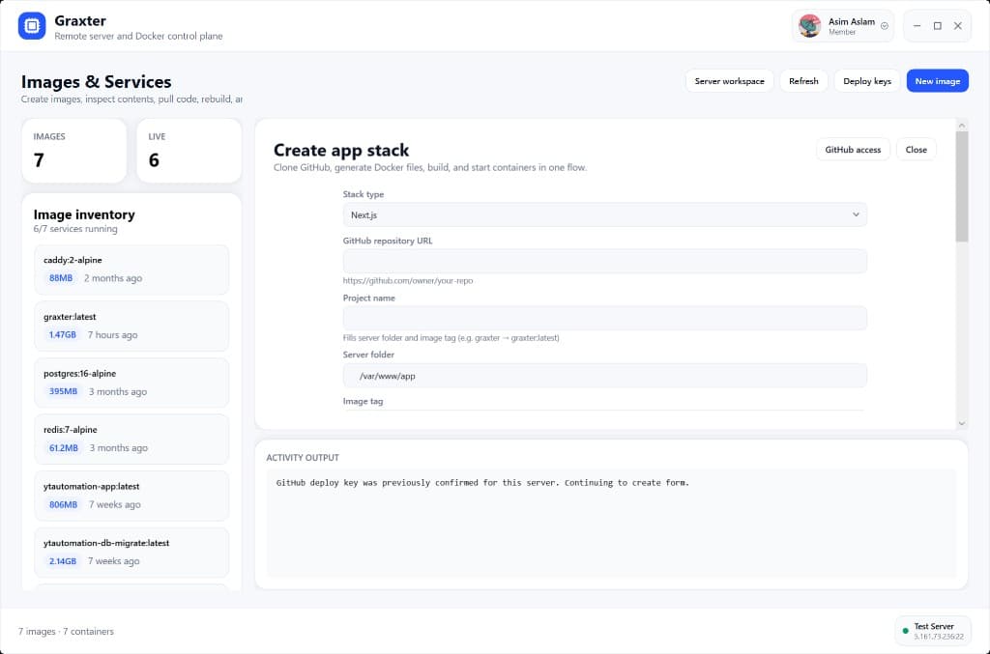Click the '7 images · 7 containers' status text
This screenshot has height=654, width=990.
point(67,631)
